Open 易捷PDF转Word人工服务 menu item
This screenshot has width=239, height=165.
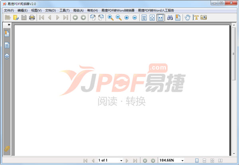(x=156, y=10)
